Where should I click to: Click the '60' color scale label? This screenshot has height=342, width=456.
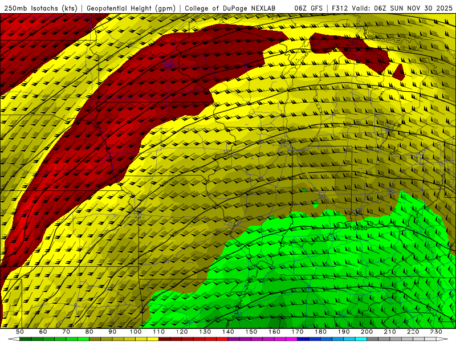point(43,332)
